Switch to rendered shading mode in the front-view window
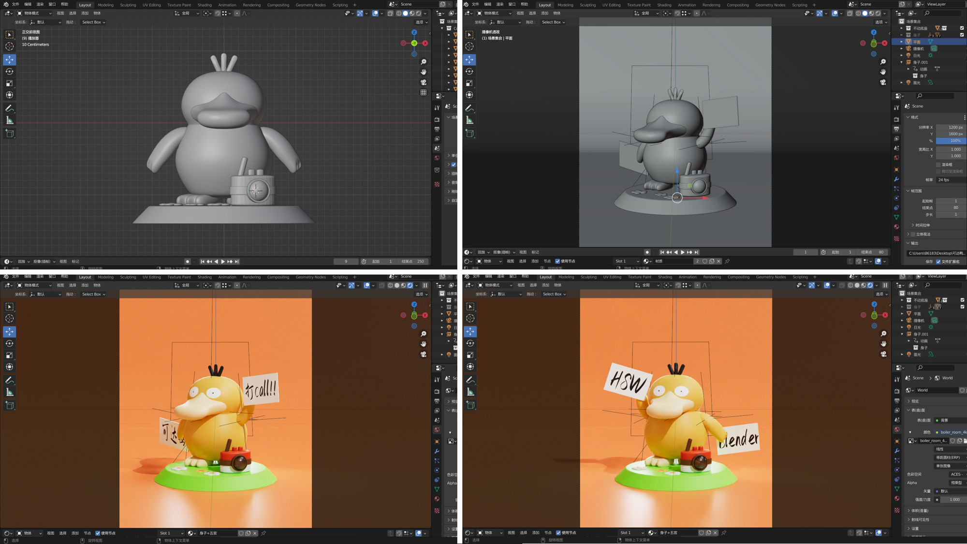 tap(419, 14)
